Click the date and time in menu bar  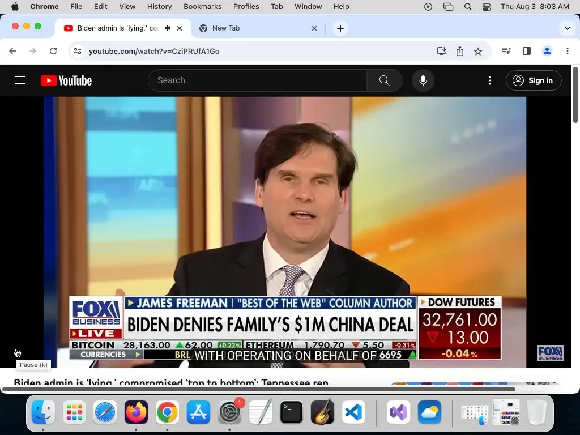click(535, 6)
